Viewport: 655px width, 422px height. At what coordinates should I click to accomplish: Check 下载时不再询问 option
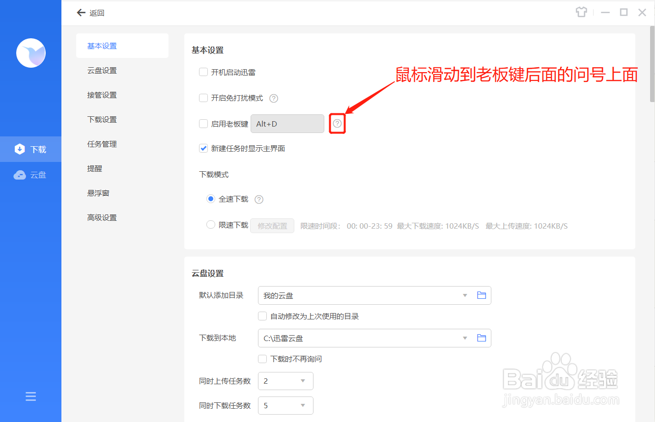click(262, 359)
